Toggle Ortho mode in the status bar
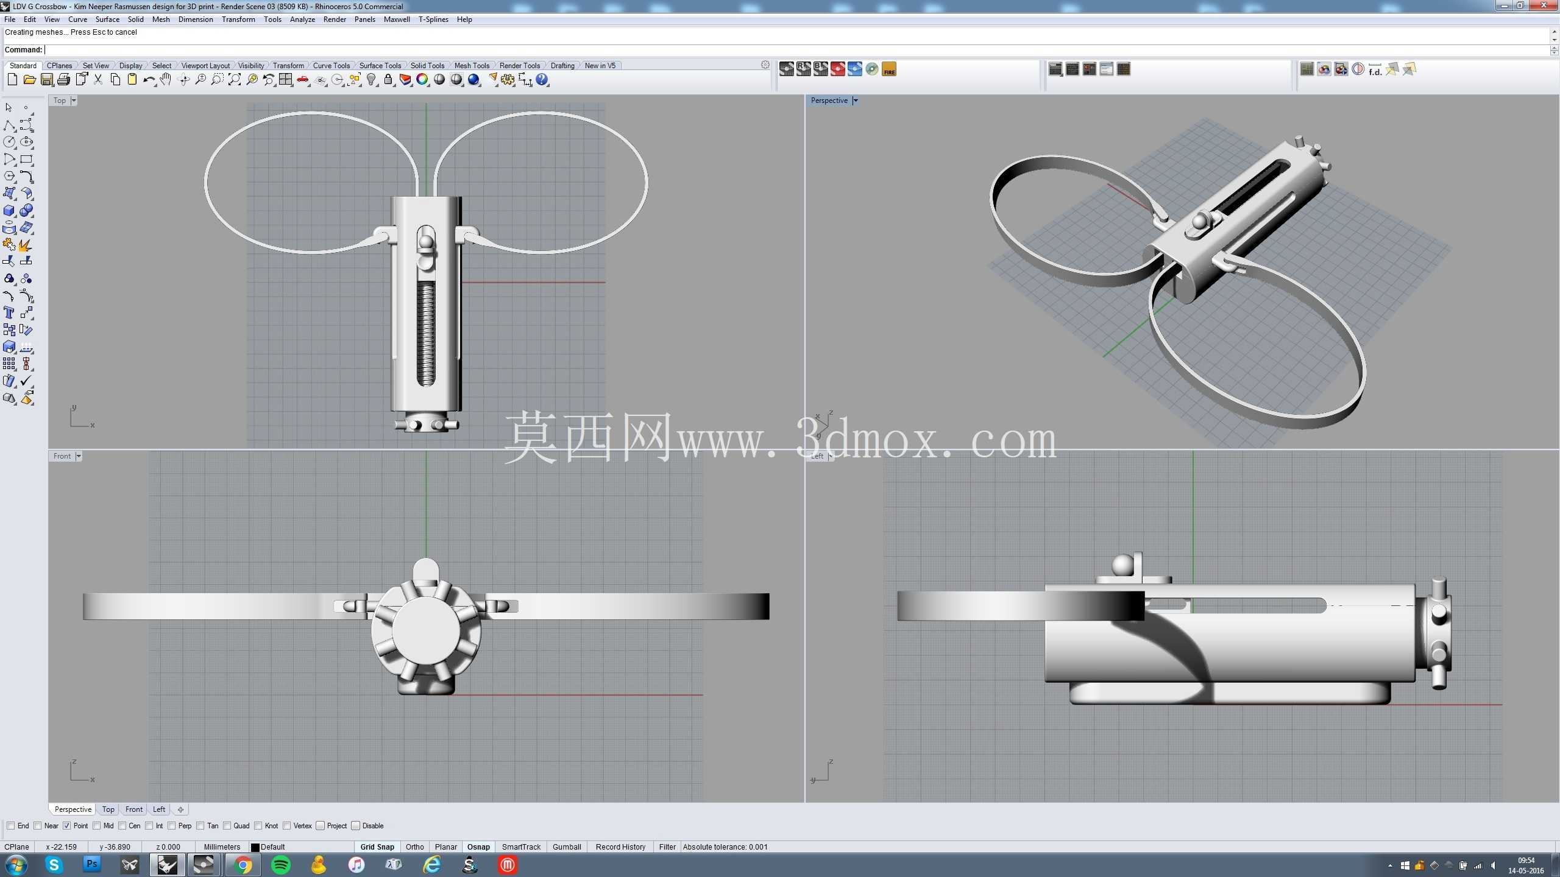Image resolution: width=1560 pixels, height=877 pixels. [x=414, y=847]
